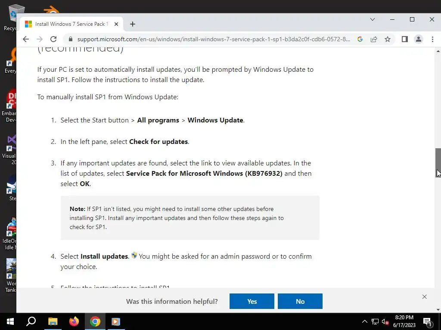Viewport: 441px width, 330px height.
Task: Reload the Microsoft support page
Action: pyautogui.click(x=53, y=39)
